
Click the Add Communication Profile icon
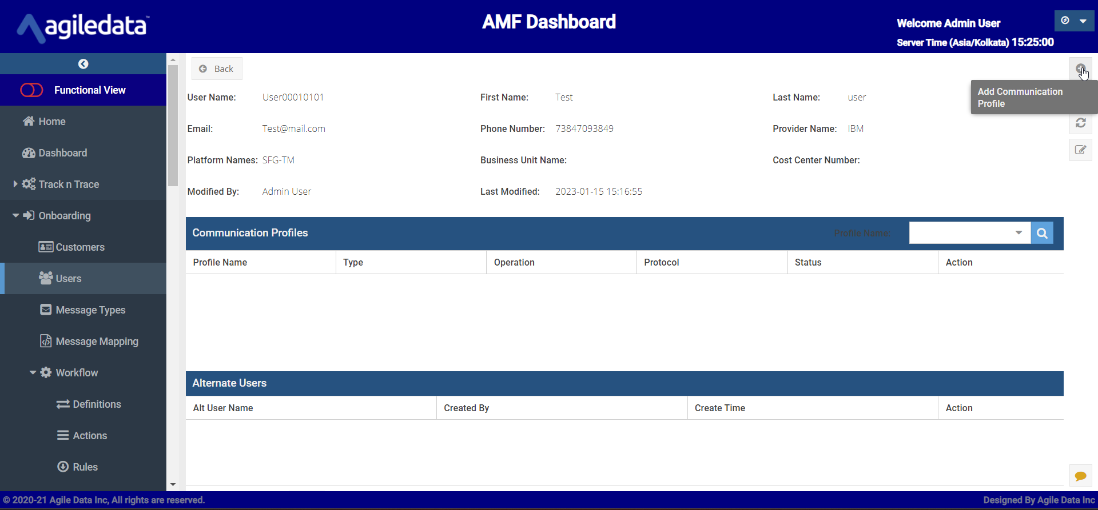point(1080,69)
